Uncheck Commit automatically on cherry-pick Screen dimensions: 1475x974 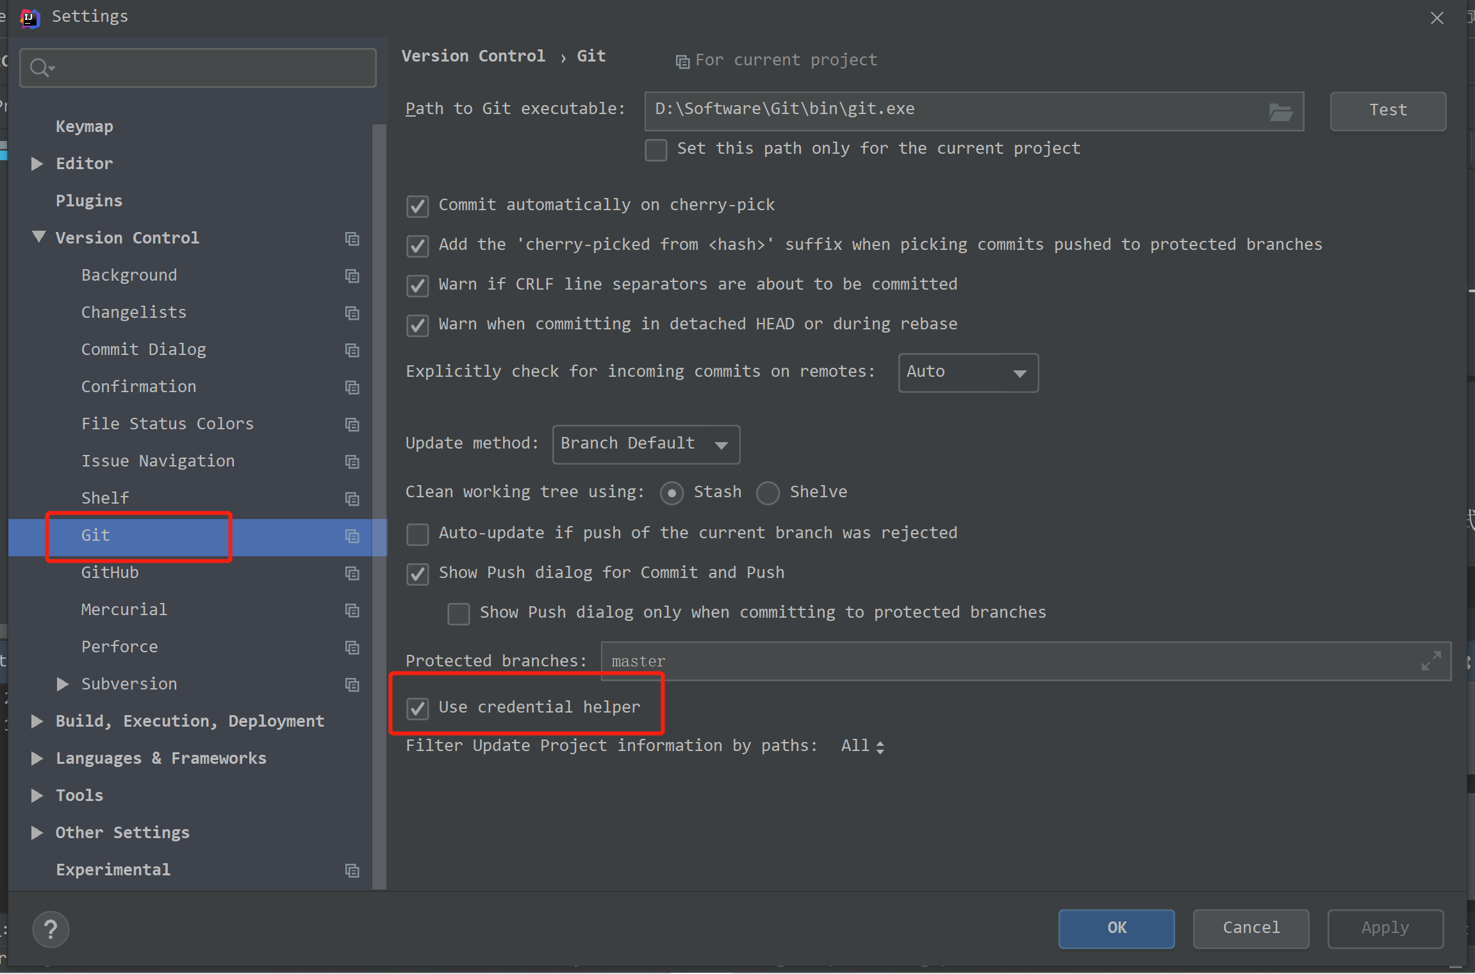[417, 206]
